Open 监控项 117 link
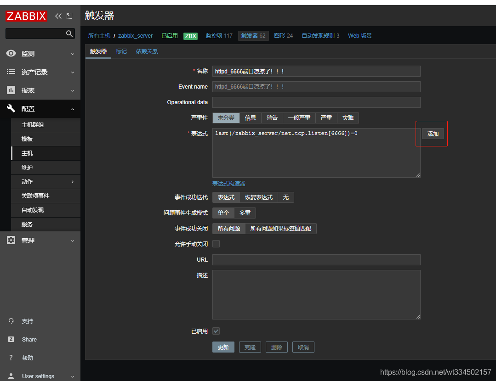This screenshot has height=381, width=496. (219, 36)
